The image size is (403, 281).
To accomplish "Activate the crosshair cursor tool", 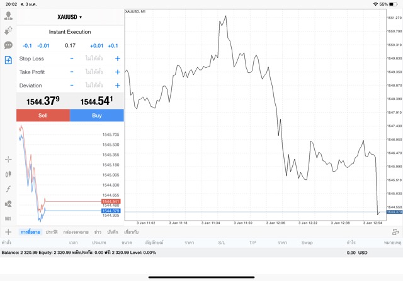I will pyautogui.click(x=8, y=159).
